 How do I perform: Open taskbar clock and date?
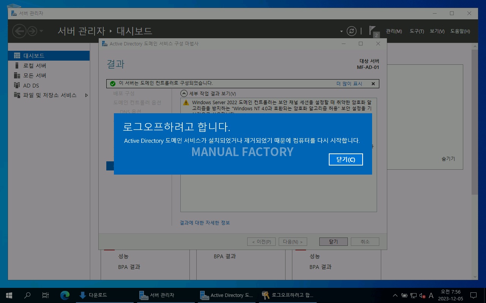pyautogui.click(x=450, y=295)
